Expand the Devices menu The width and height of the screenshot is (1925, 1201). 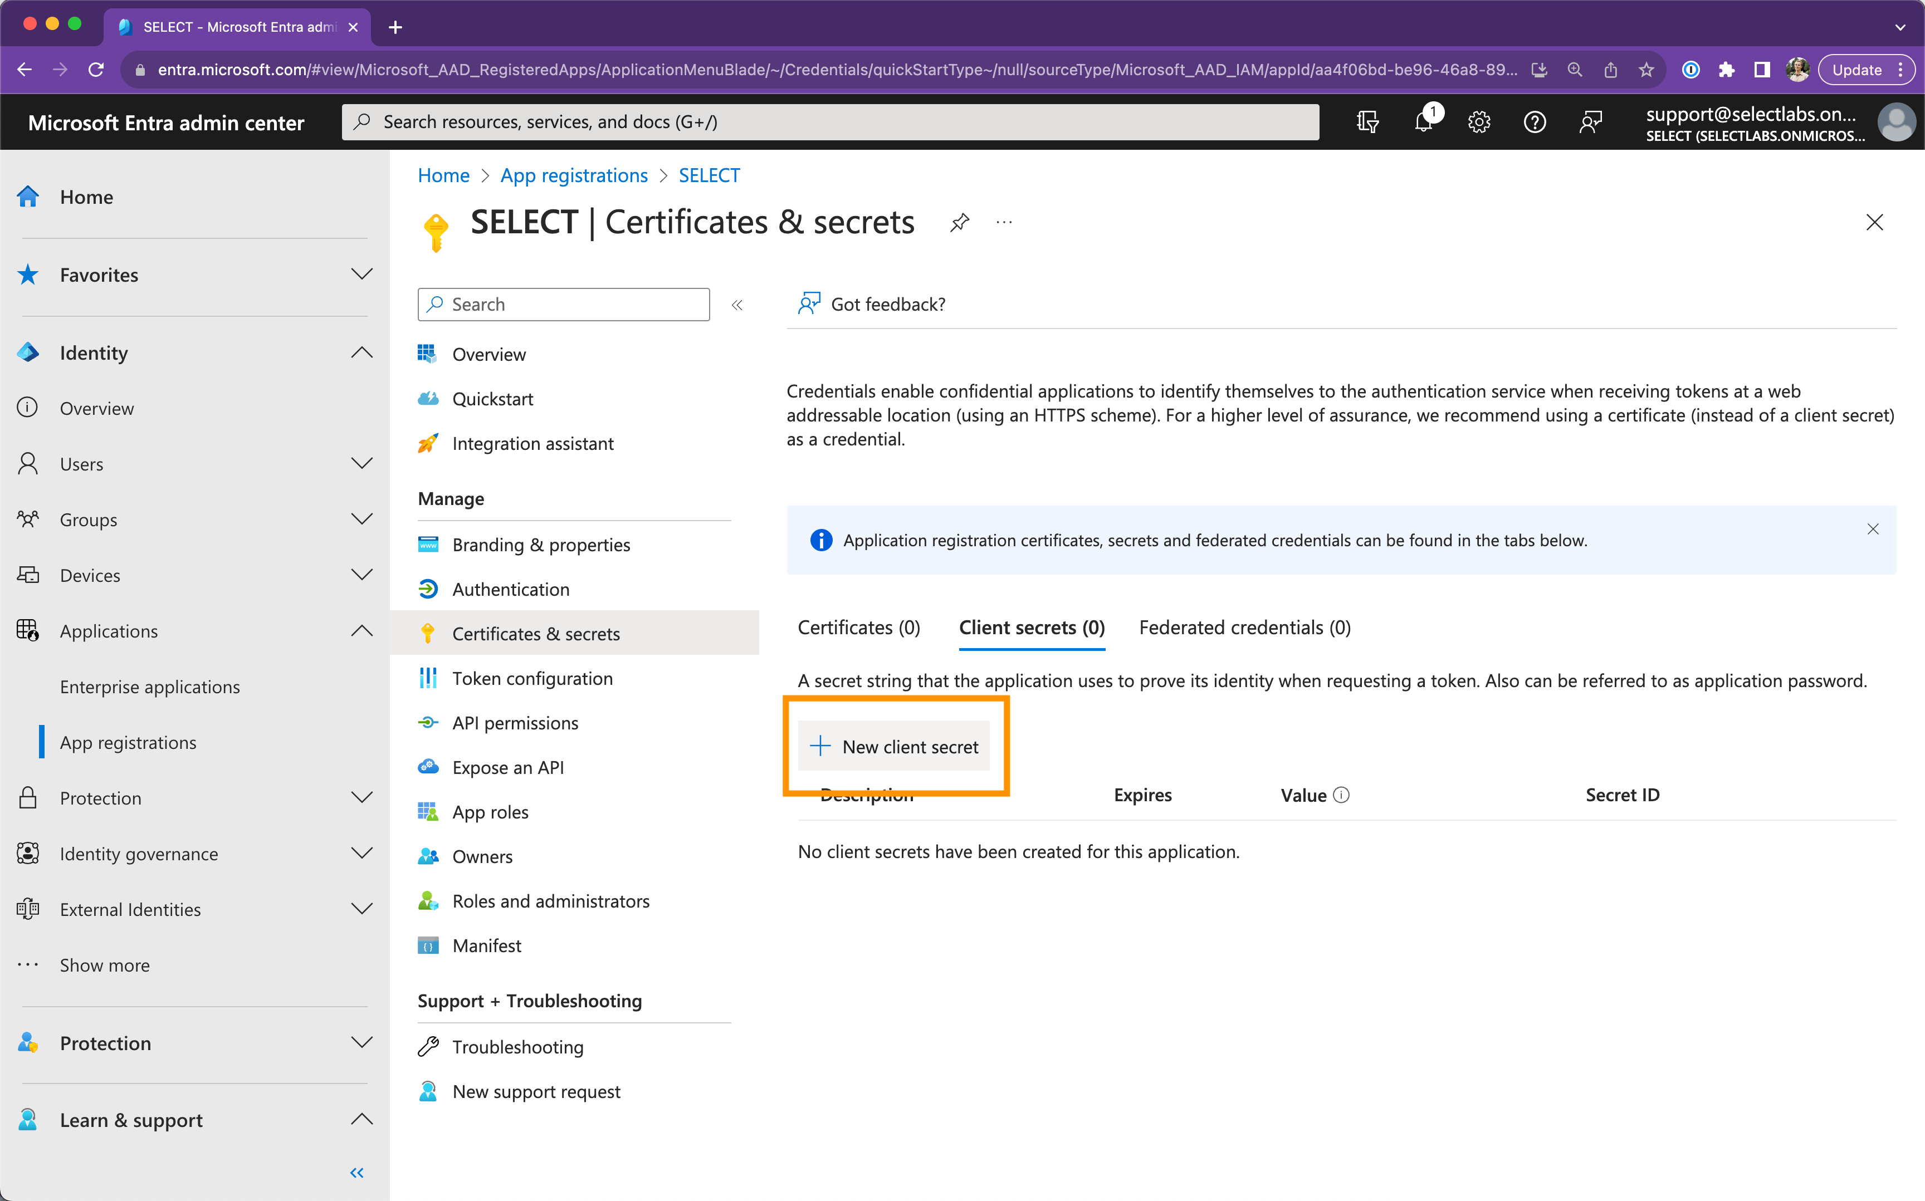coord(361,575)
